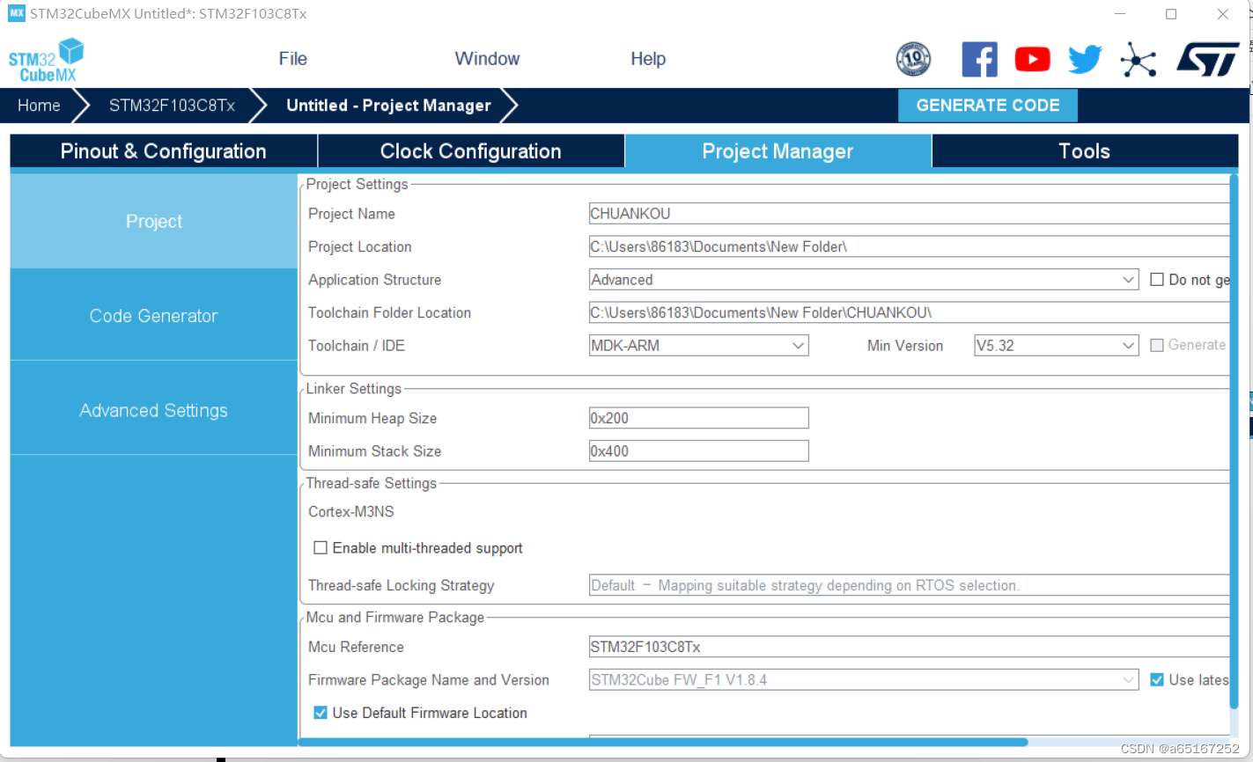The height and width of the screenshot is (762, 1253).
Task: Click the Linker Settings group label
Action: pos(353,388)
